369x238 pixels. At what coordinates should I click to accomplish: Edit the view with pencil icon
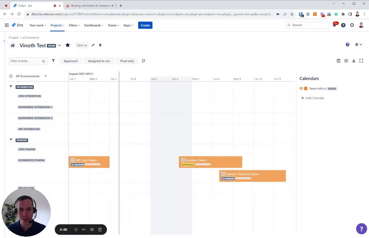93,45
